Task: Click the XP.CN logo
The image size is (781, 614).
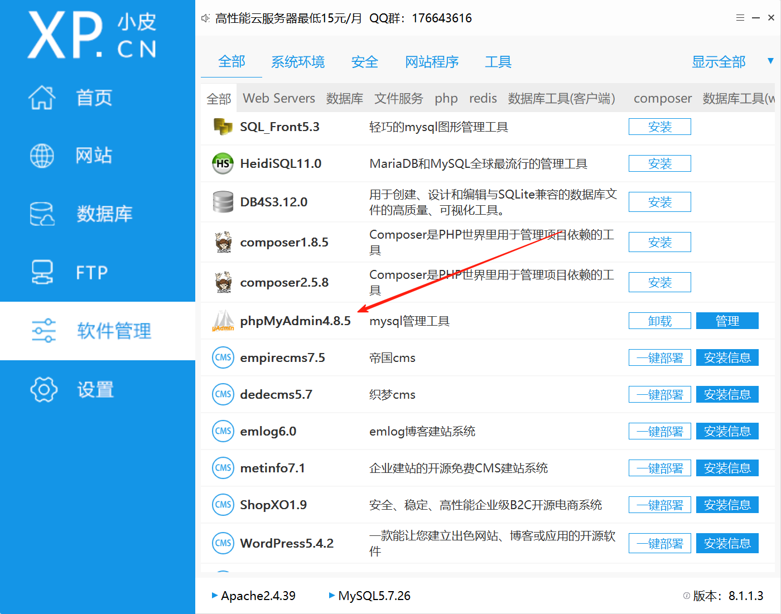Action: pos(93,35)
